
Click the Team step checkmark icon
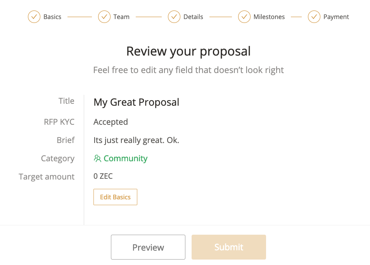104,17
